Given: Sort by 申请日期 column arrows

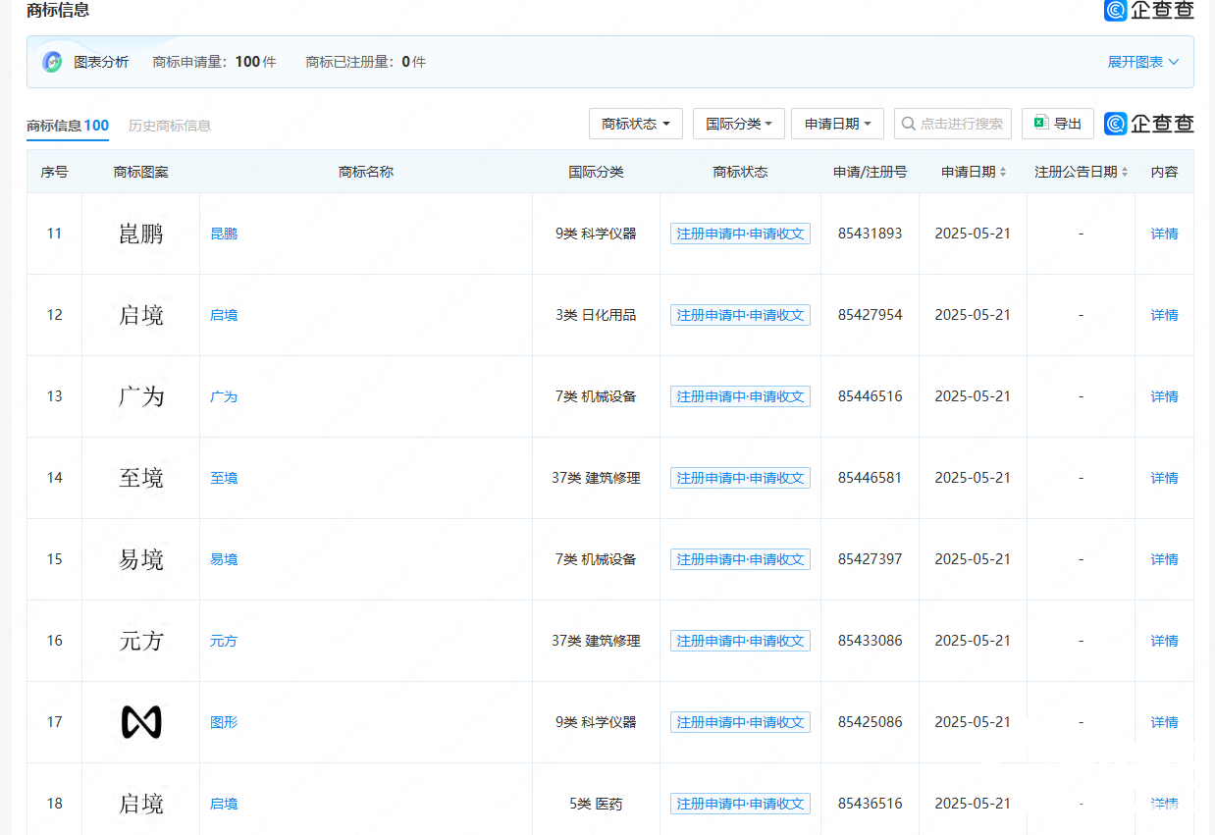Looking at the screenshot, I should [x=1003, y=172].
